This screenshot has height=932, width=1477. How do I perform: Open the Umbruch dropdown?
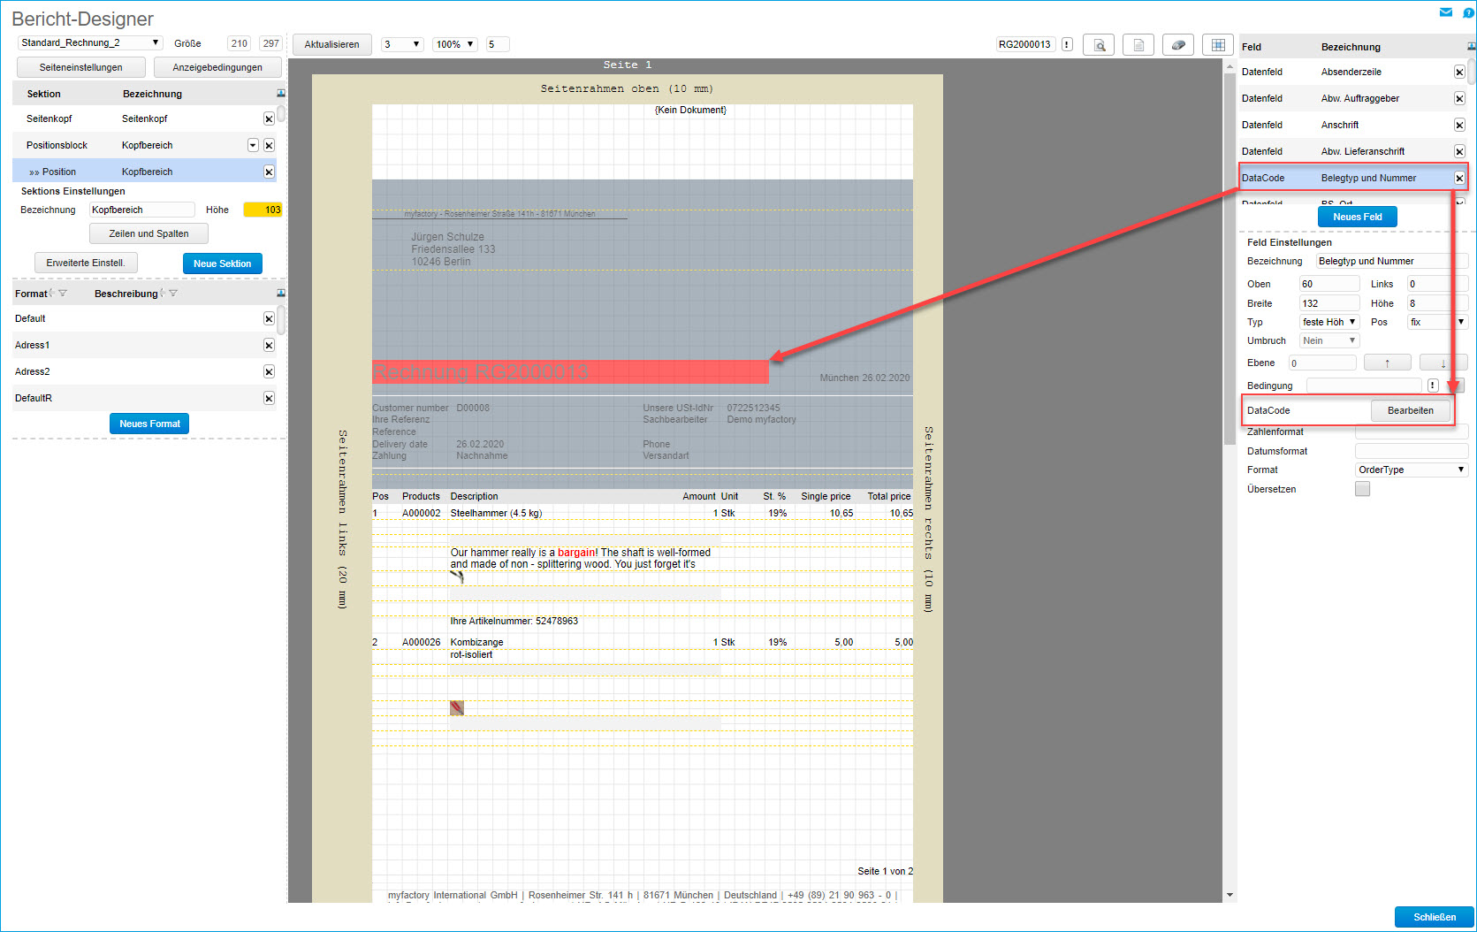1329,340
